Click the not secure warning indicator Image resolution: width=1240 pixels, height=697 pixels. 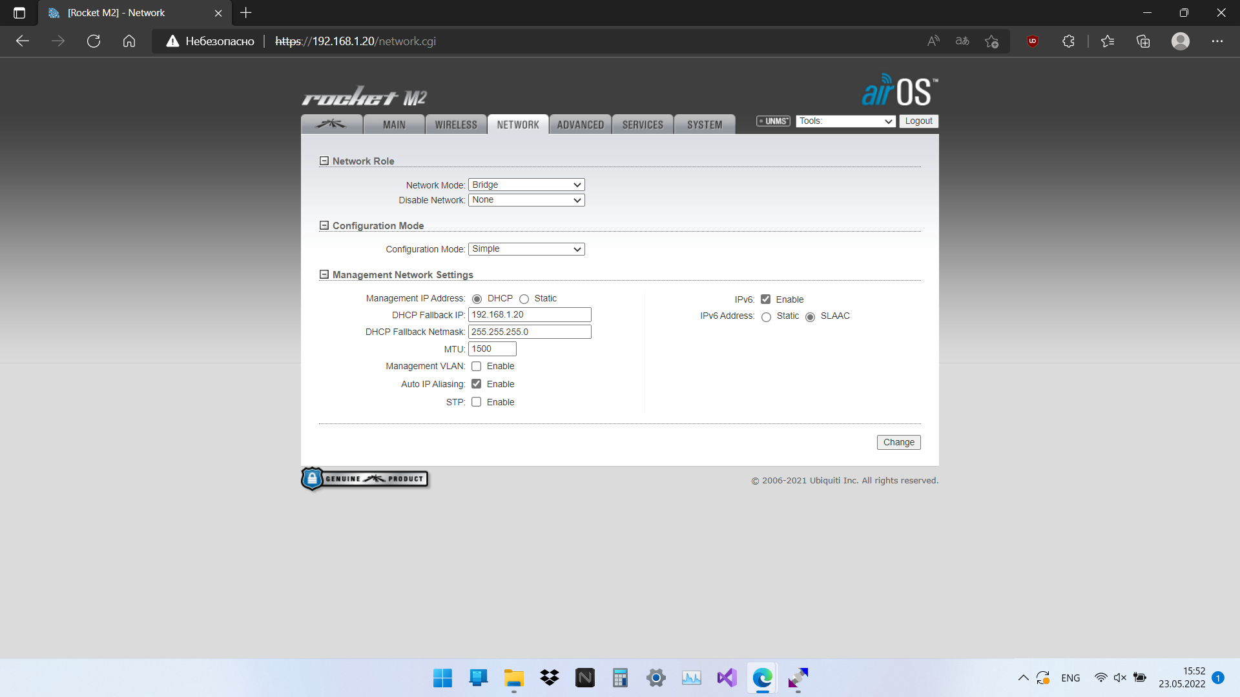coord(211,41)
